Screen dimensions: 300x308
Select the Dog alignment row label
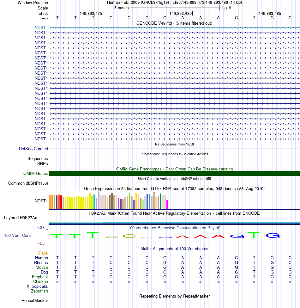coord(44,272)
